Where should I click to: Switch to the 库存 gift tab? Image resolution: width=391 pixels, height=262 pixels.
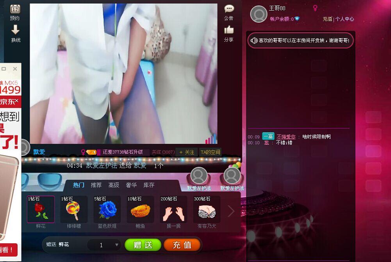(149, 185)
